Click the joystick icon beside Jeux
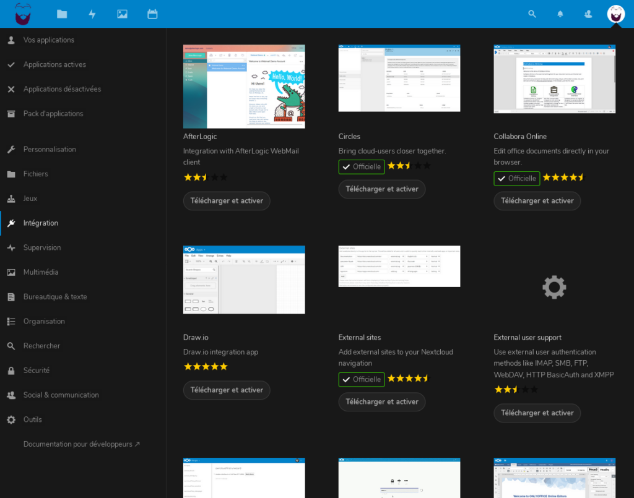This screenshot has height=498, width=634. 11,199
